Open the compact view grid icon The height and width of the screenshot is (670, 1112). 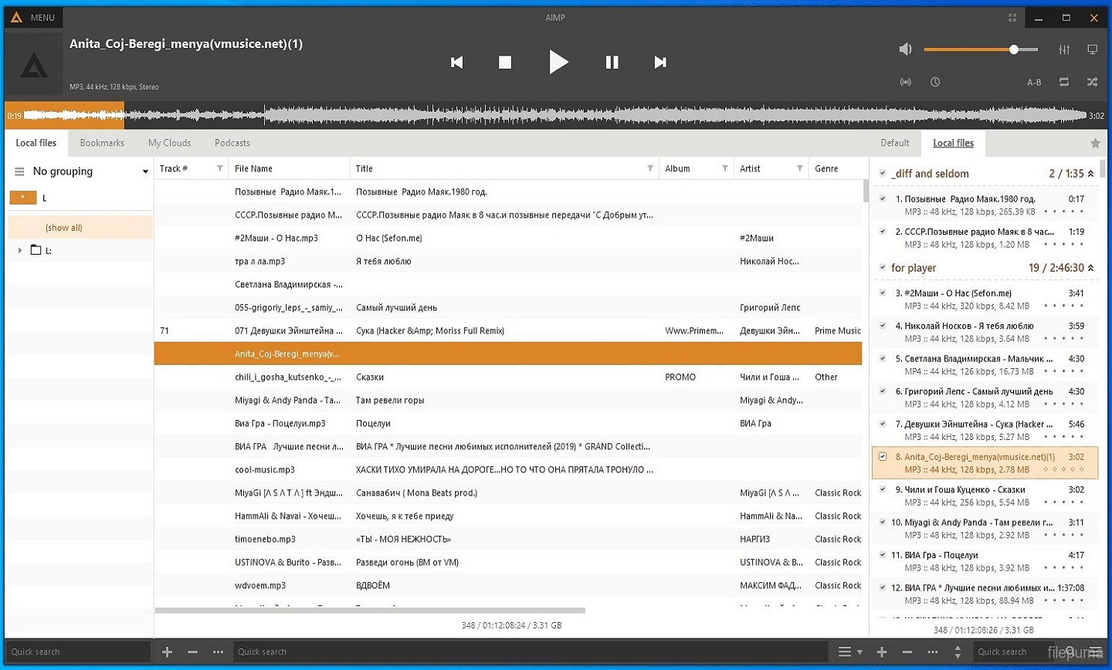click(1012, 17)
